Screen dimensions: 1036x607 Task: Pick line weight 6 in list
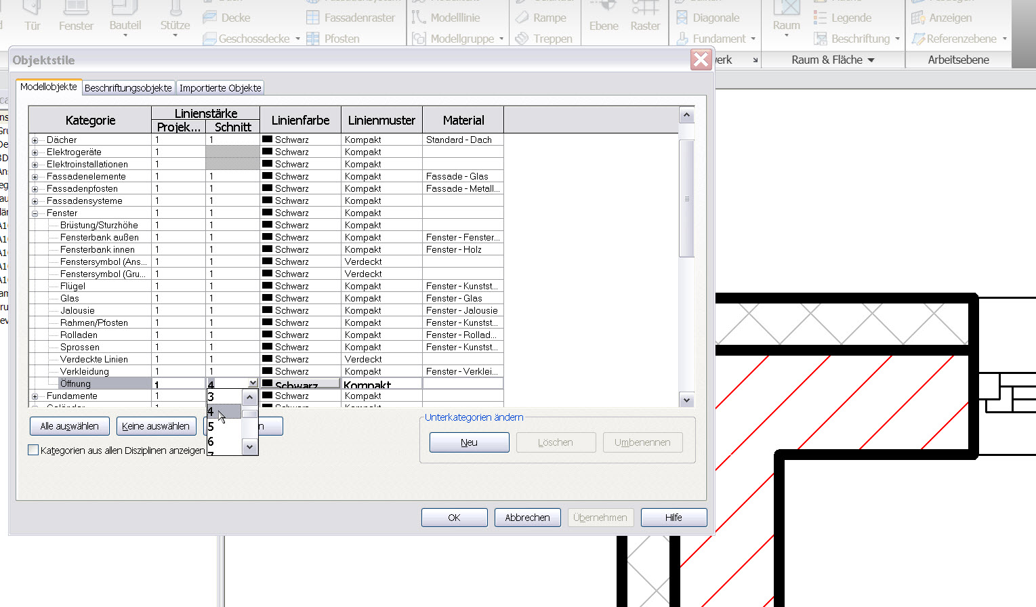224,441
